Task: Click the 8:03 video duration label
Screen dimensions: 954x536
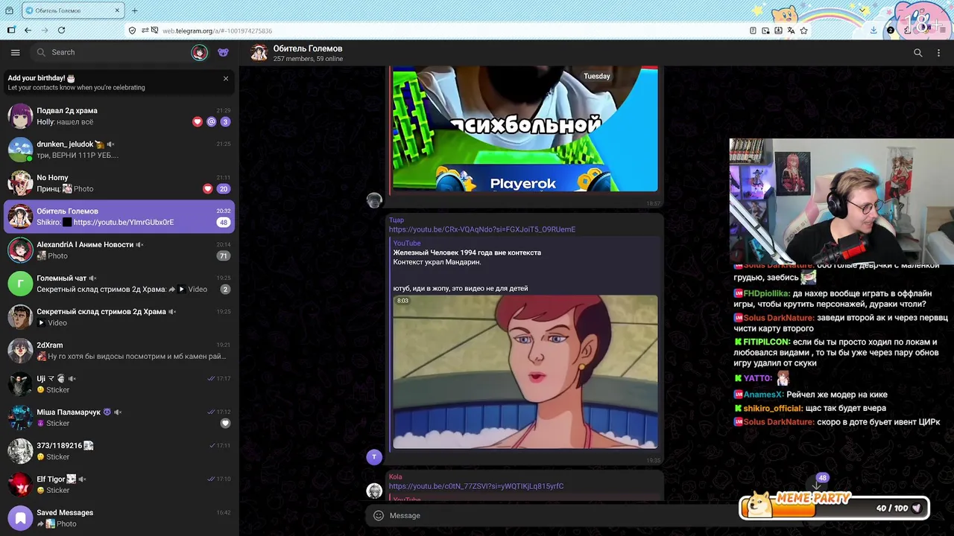Action: pos(402,301)
